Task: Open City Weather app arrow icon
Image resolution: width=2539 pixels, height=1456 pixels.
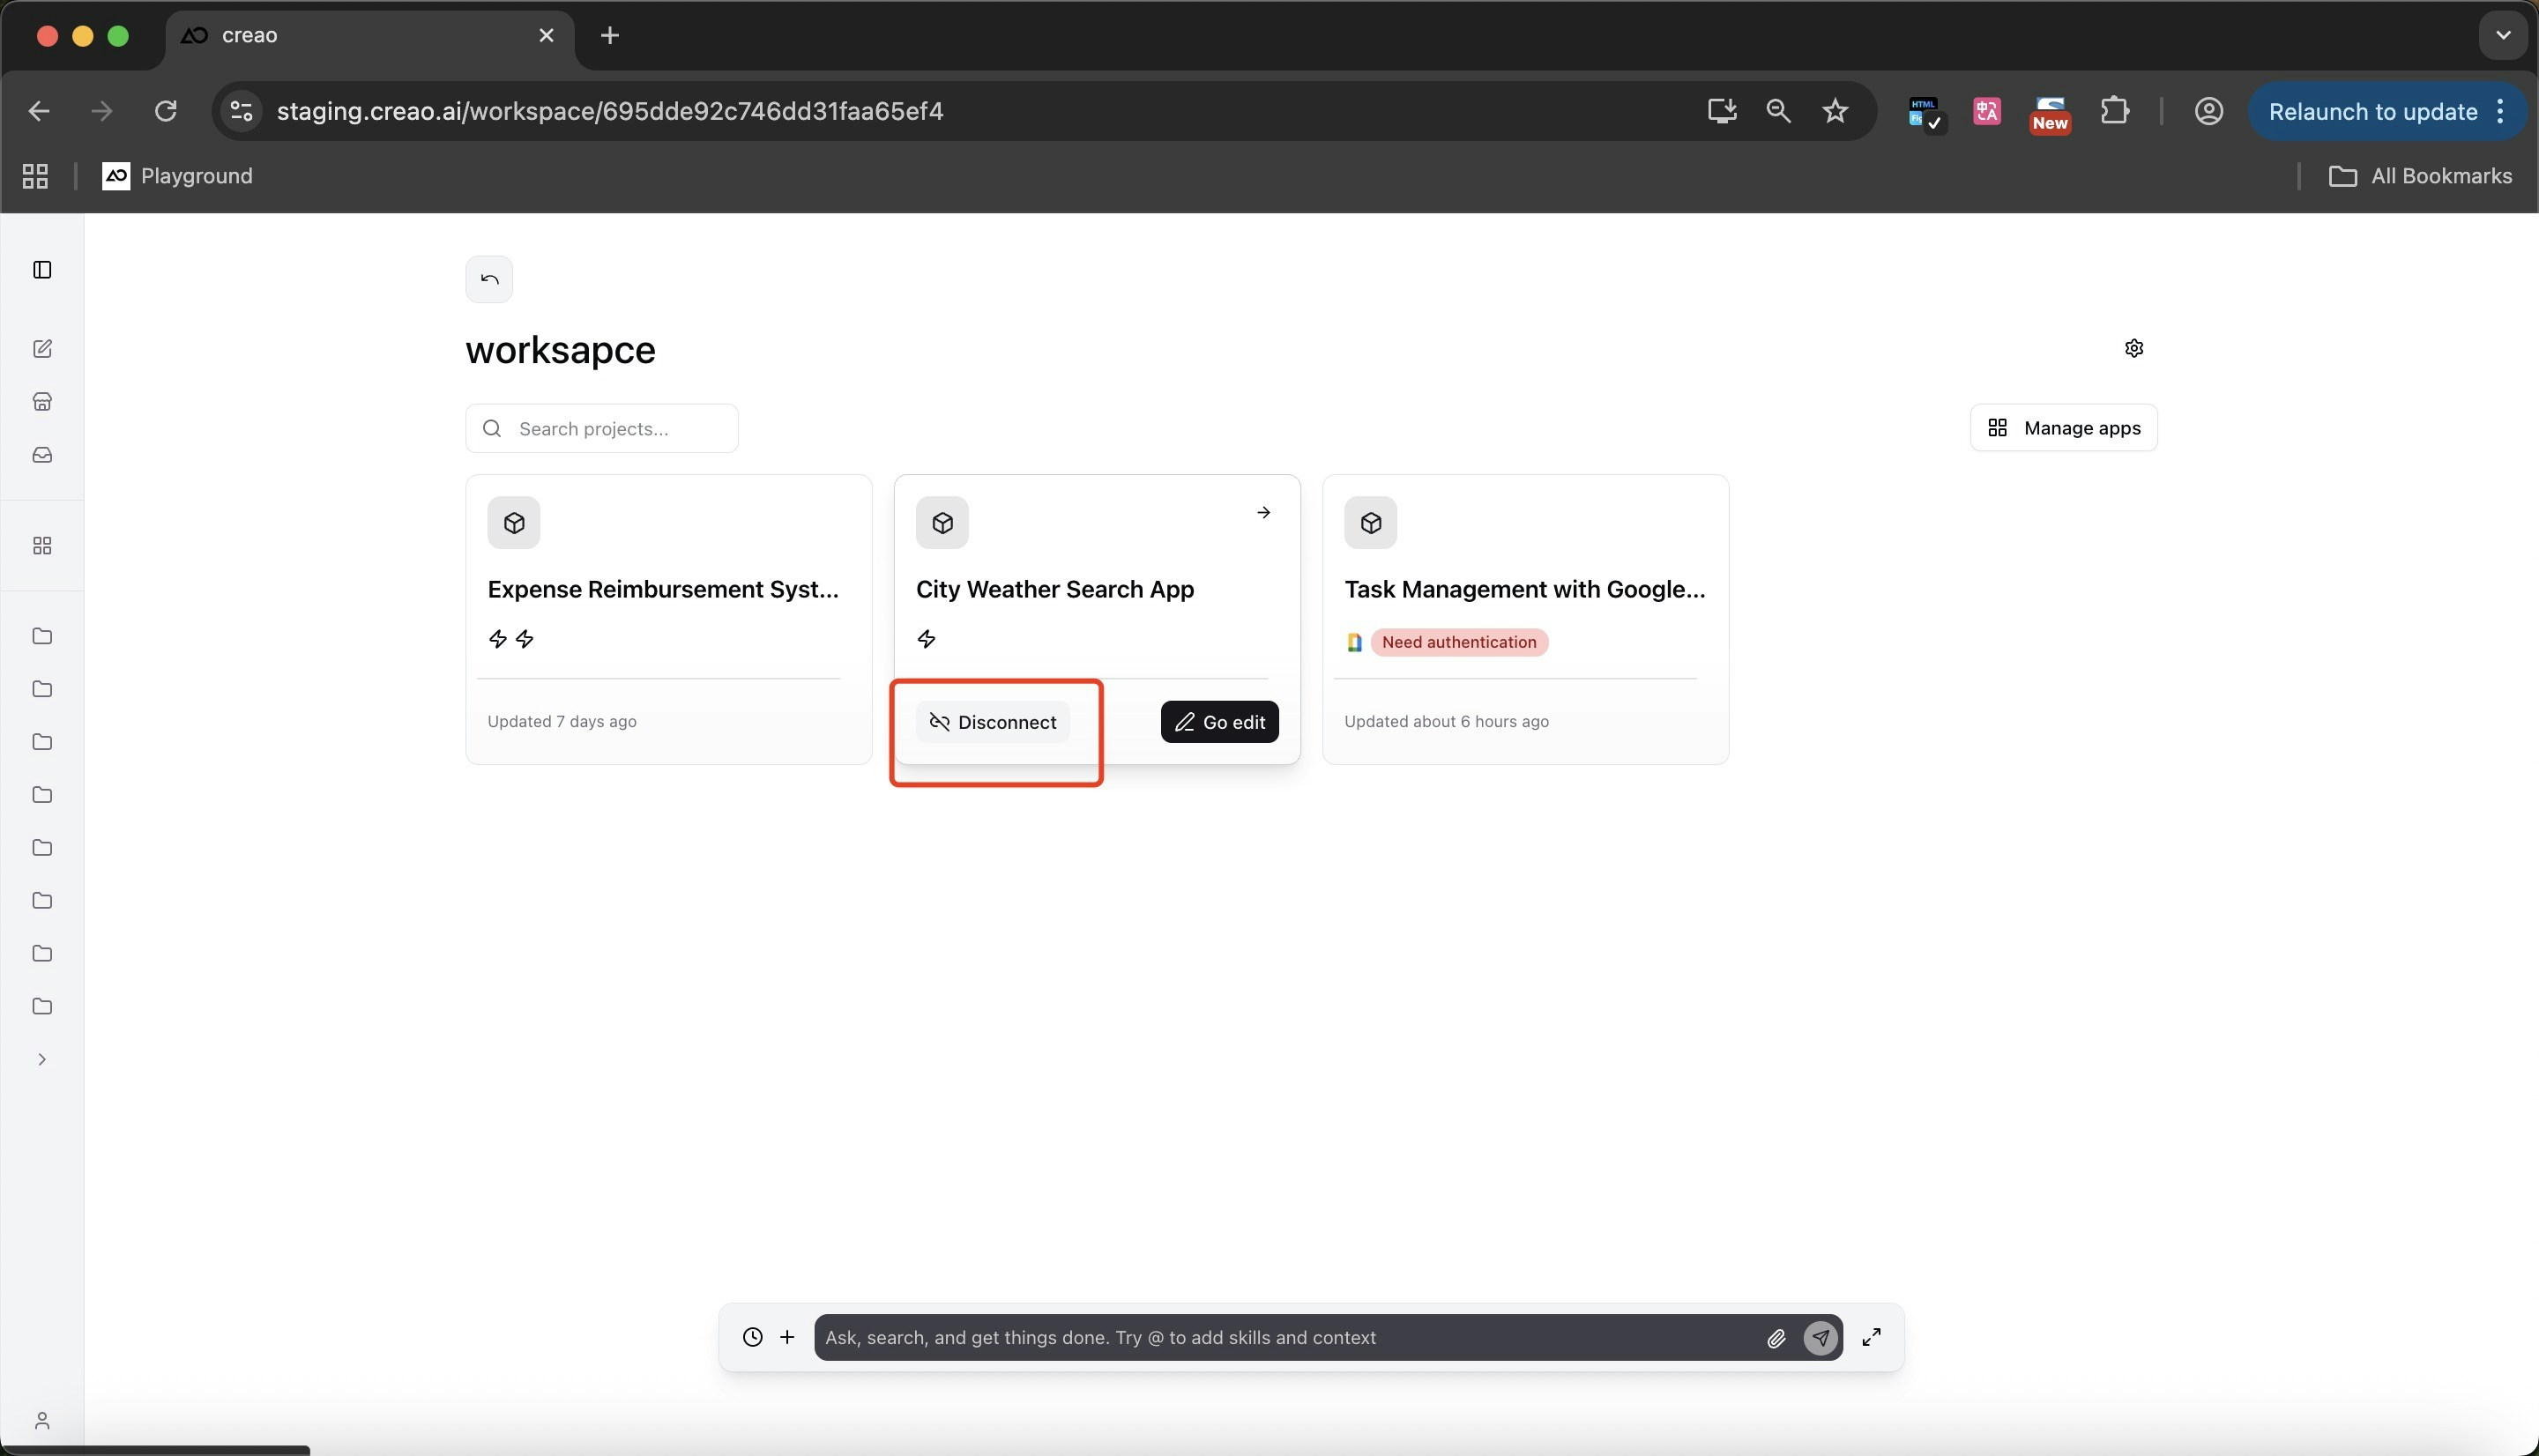Action: (1263, 513)
